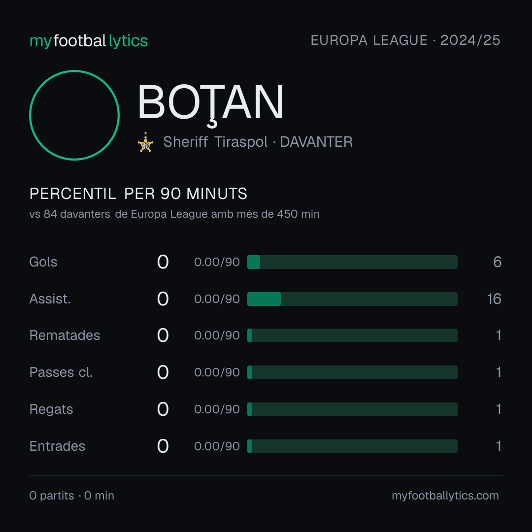This screenshot has width=532, height=532.
Task: Visit the myfootballytics.com footer link
Action: 445,496
